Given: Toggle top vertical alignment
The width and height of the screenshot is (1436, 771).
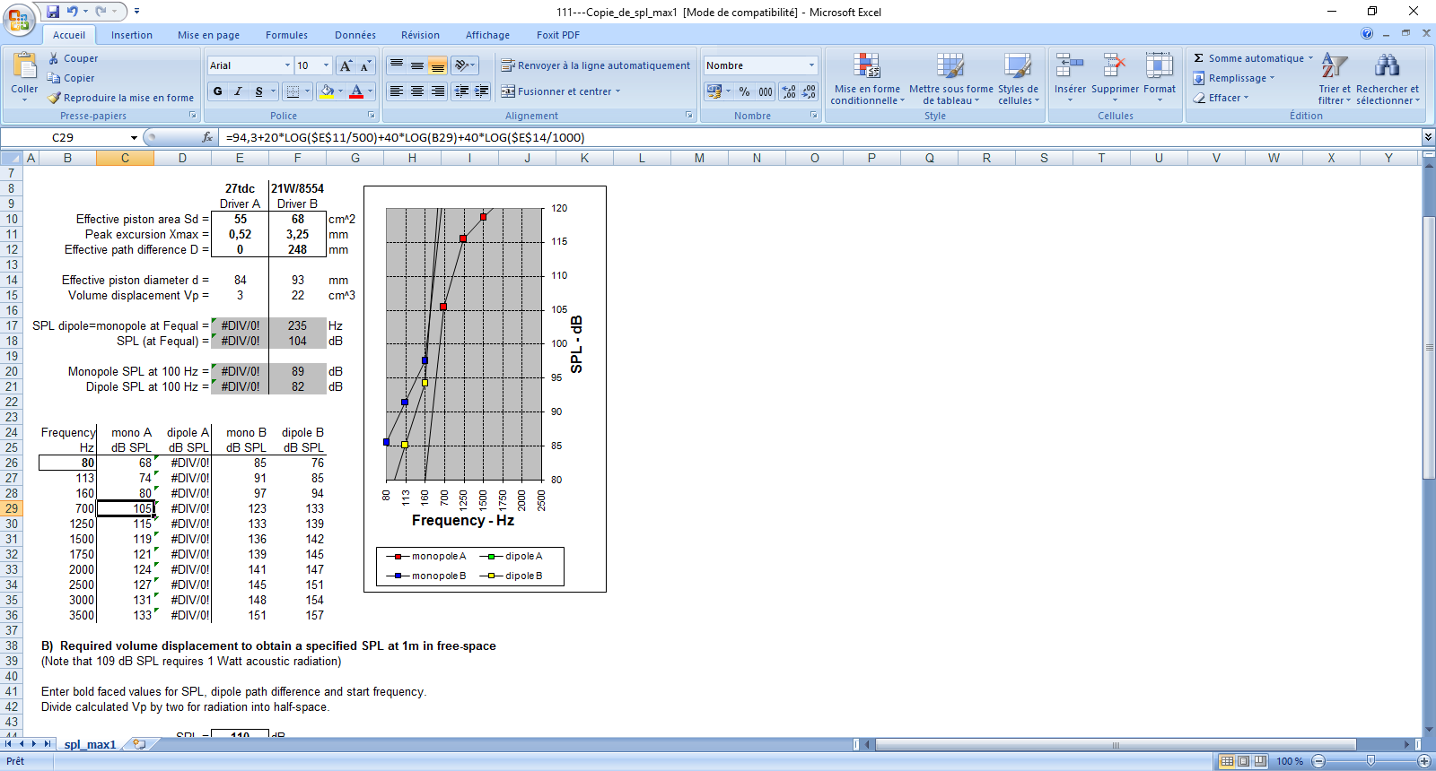Looking at the screenshot, I should coord(397,65).
